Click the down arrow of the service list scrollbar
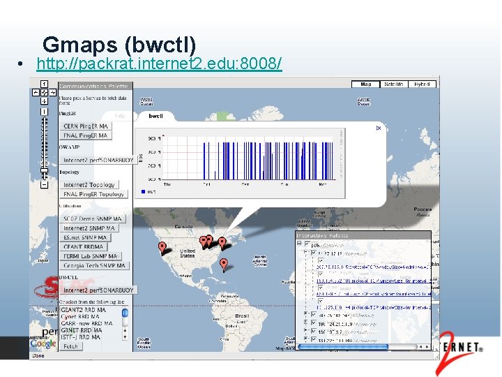This screenshot has width=502, height=377. 125,337
